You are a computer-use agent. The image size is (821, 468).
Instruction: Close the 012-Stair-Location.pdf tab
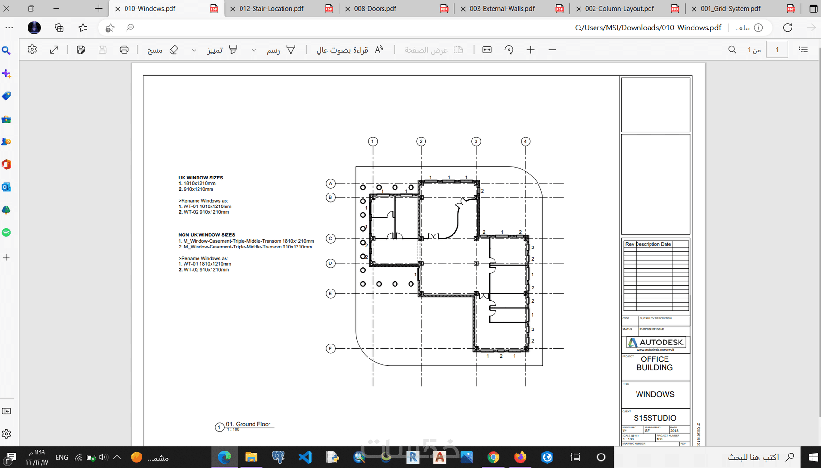coord(232,9)
